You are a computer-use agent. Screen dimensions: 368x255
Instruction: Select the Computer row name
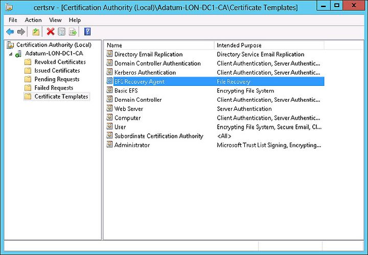click(127, 118)
